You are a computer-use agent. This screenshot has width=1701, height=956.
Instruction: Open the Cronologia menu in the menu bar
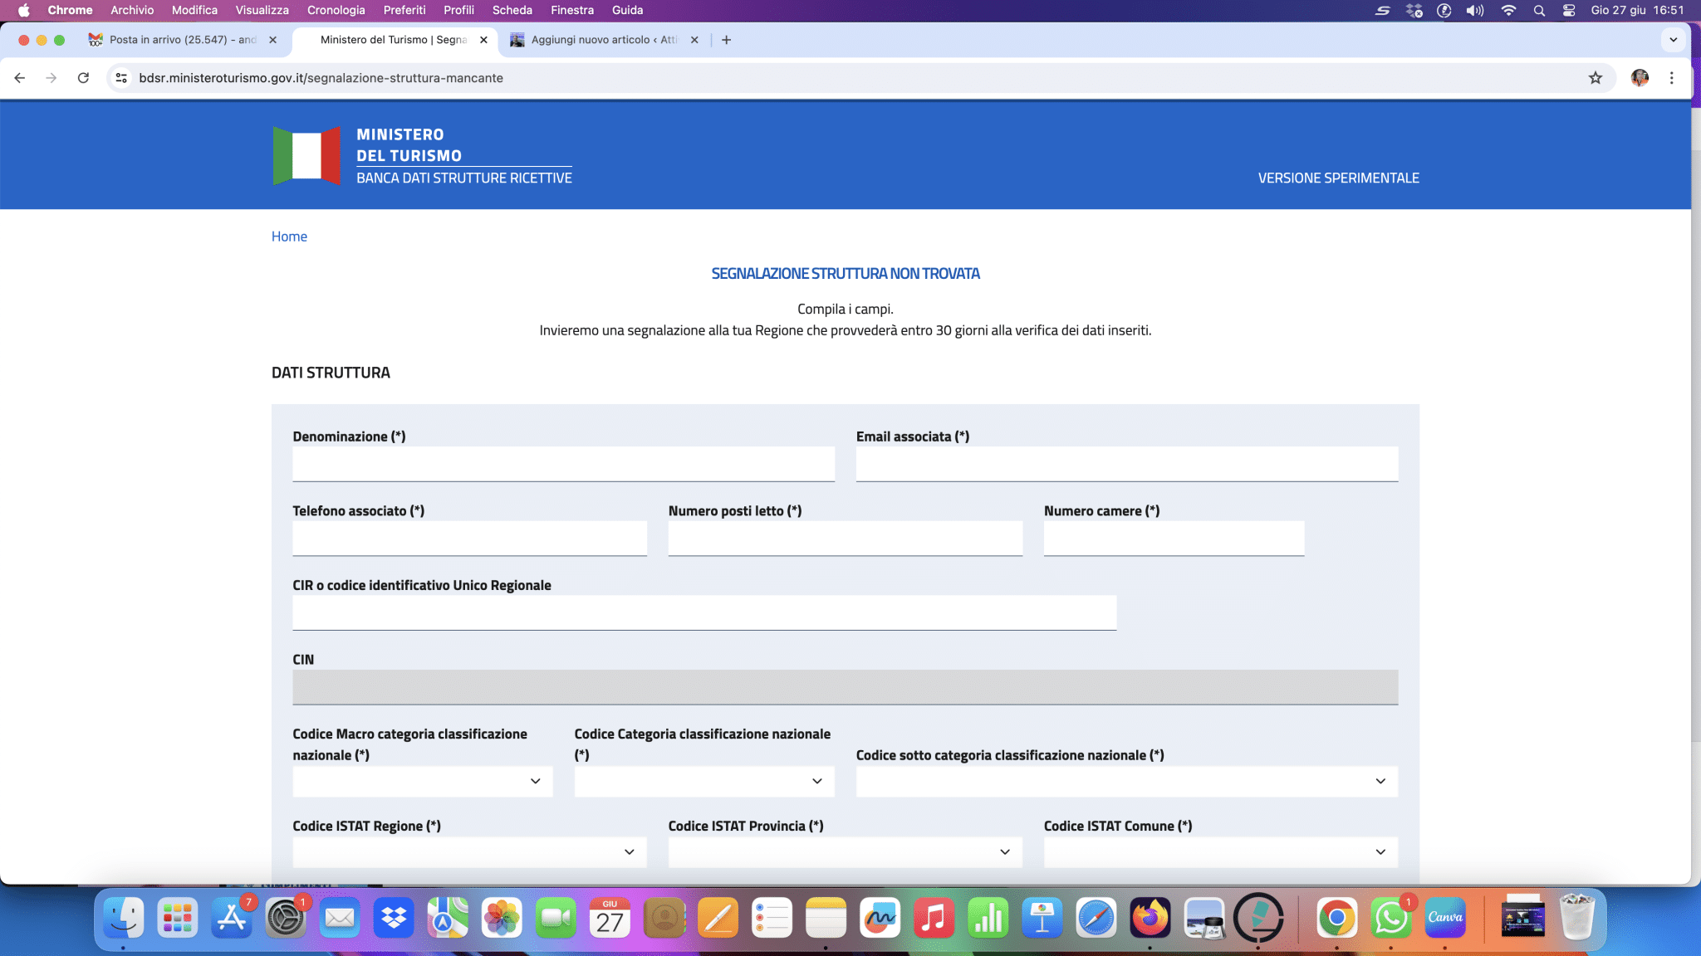(x=336, y=10)
